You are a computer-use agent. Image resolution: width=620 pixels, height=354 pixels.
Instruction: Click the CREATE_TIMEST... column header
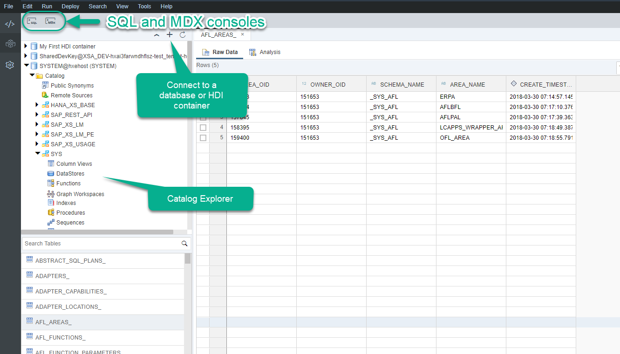tap(541, 84)
